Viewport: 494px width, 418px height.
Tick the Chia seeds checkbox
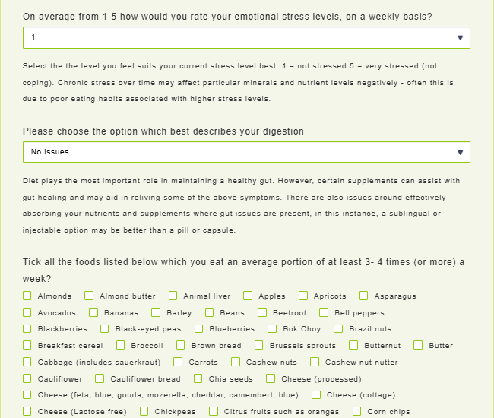click(198, 378)
